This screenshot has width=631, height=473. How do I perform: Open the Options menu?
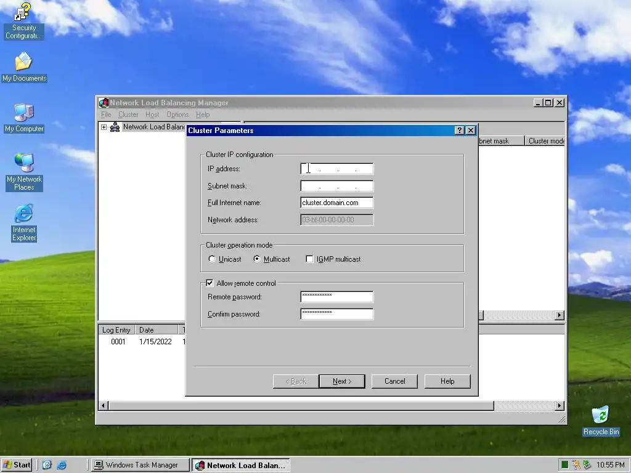tap(177, 115)
